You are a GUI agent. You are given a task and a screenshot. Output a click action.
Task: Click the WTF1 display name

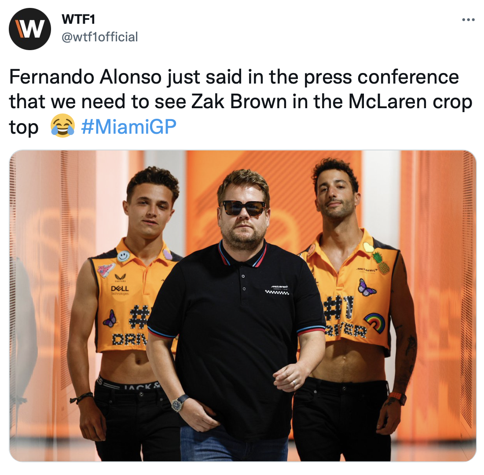[78, 19]
